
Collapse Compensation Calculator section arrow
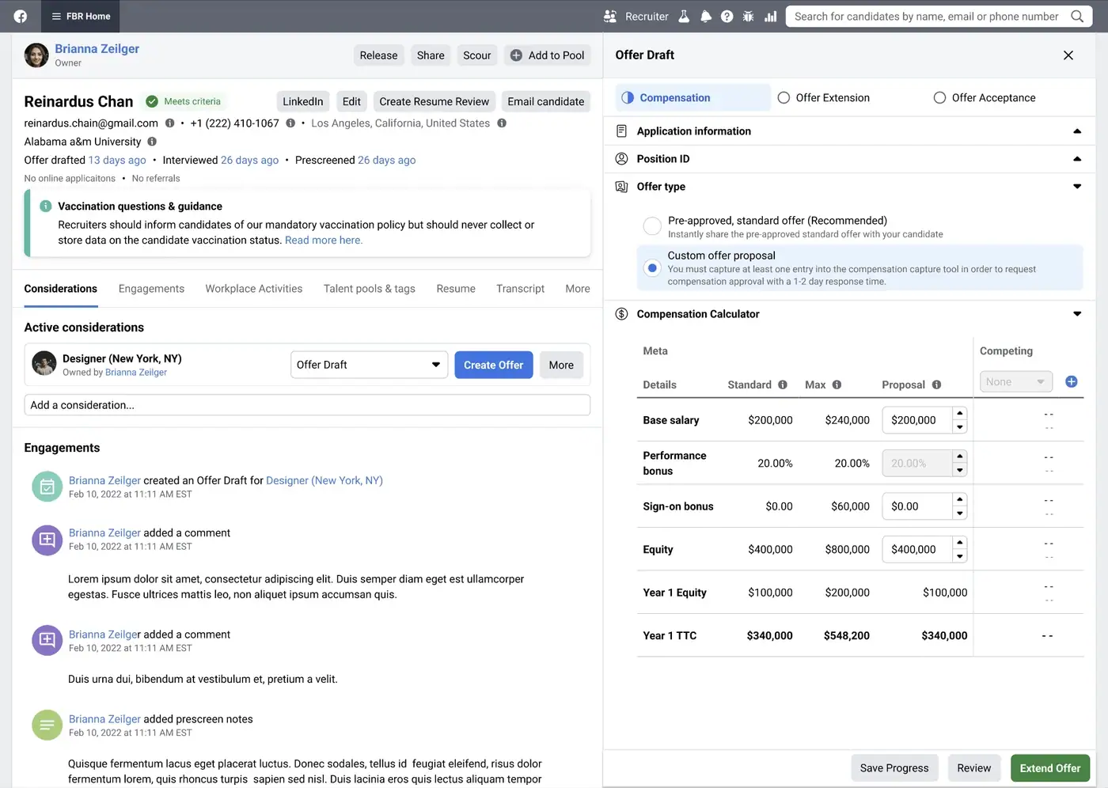click(x=1077, y=314)
